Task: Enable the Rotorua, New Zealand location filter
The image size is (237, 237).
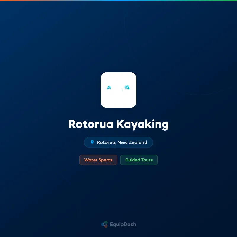Action: [x=118, y=142]
